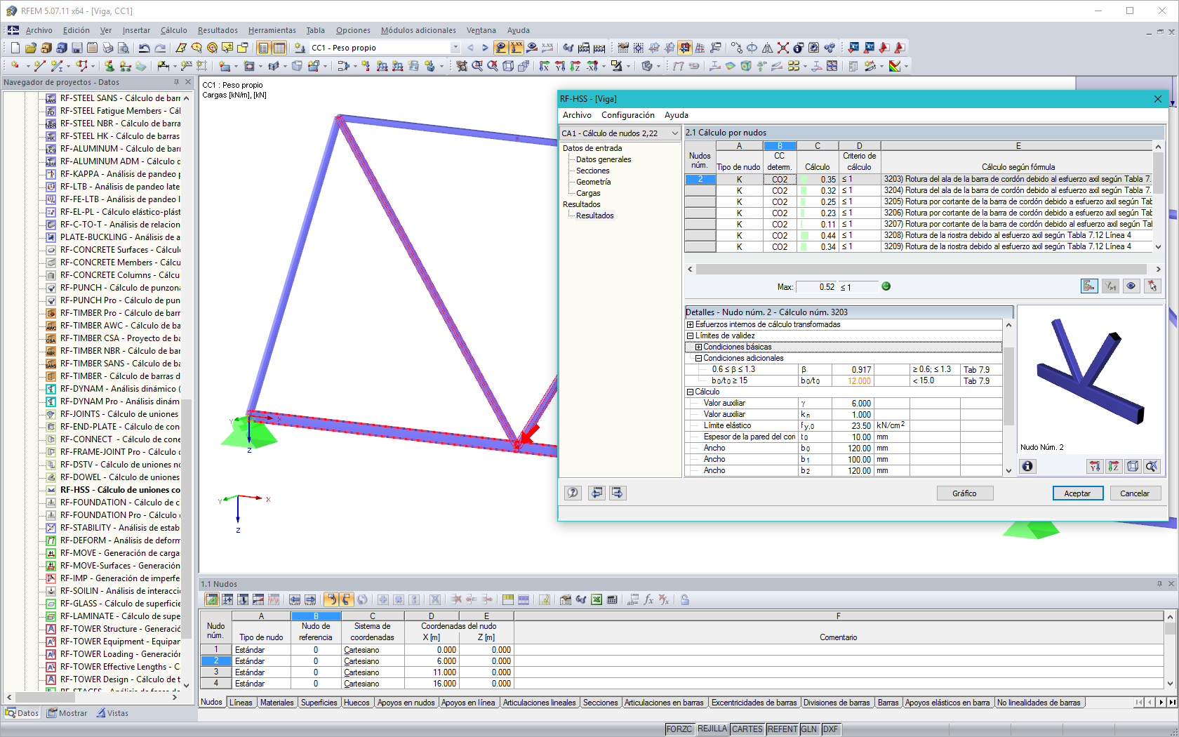
Task: Open a model with the folder icon
Action: coord(30,48)
